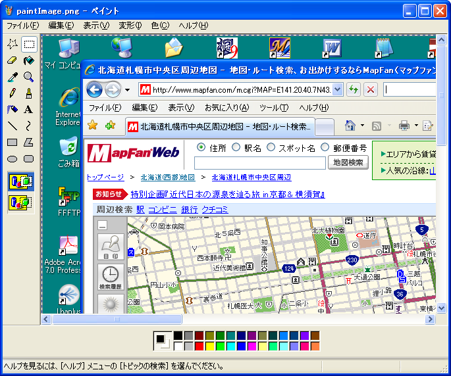Click the browser refresh icon in the canvas
Image resolution: width=451 pixels, height=376 pixels.
coord(354,90)
